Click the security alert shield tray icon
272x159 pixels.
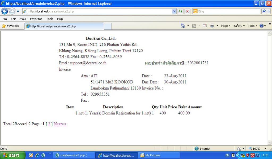[248, 155]
